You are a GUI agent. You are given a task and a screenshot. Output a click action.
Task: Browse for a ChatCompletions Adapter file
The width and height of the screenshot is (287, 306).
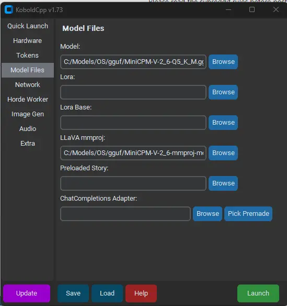pyautogui.click(x=208, y=214)
